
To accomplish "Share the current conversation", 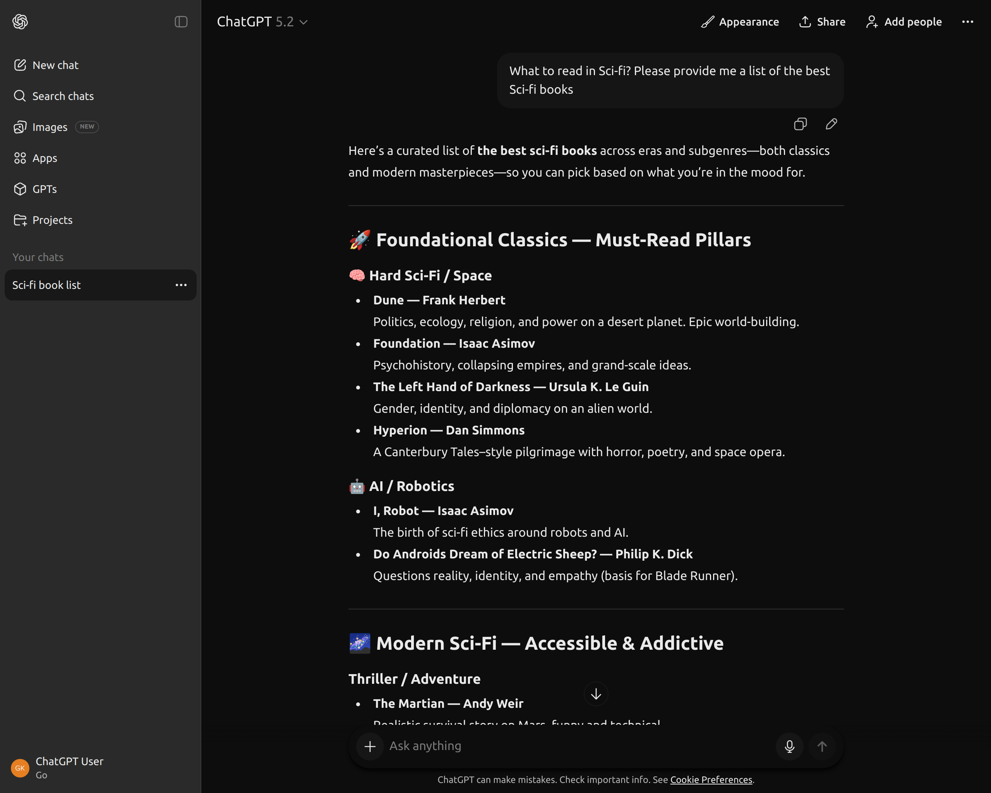I will click(x=822, y=22).
